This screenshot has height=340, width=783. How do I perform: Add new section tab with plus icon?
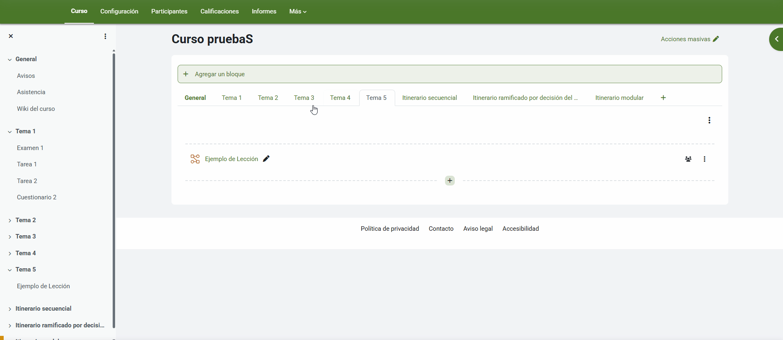point(663,98)
